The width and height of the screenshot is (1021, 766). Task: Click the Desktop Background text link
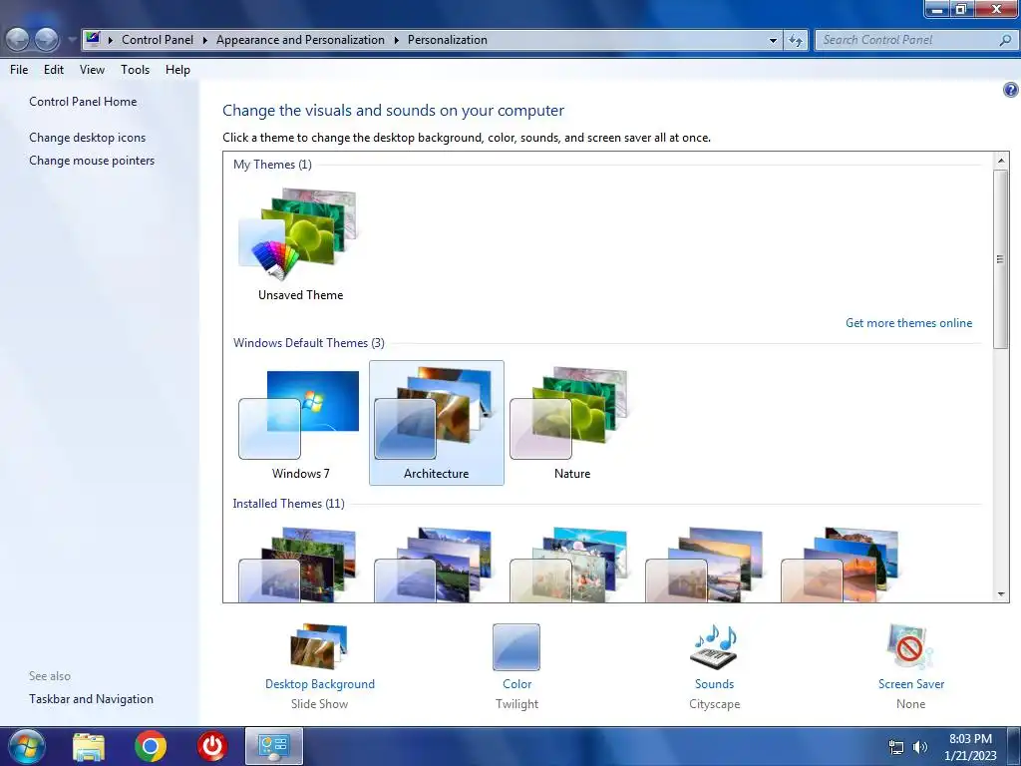(320, 684)
